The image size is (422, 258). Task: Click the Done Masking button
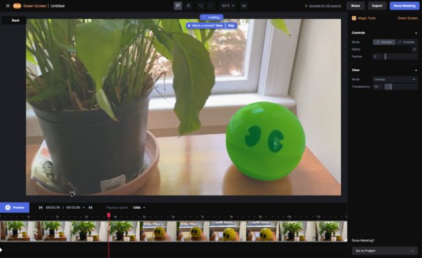[404, 6]
